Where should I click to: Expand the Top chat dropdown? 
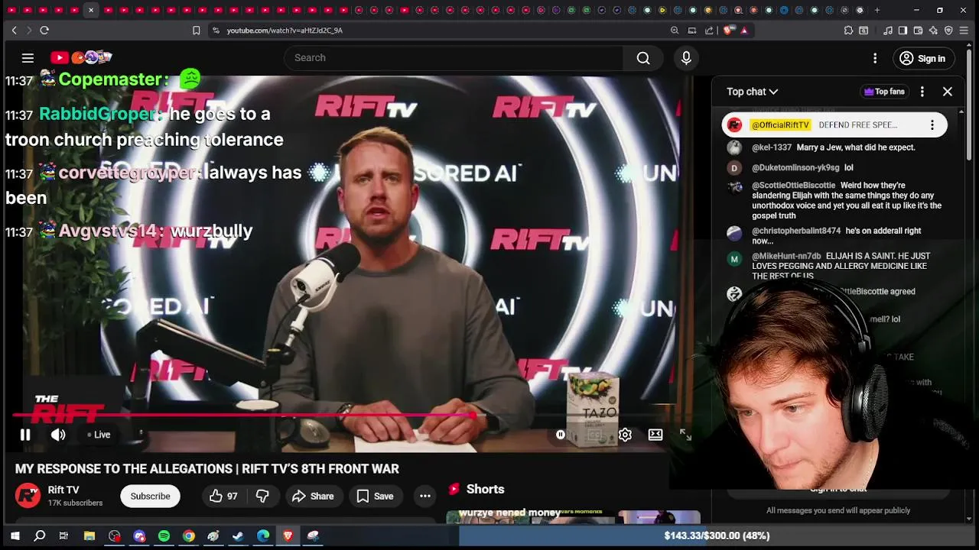[x=752, y=92]
